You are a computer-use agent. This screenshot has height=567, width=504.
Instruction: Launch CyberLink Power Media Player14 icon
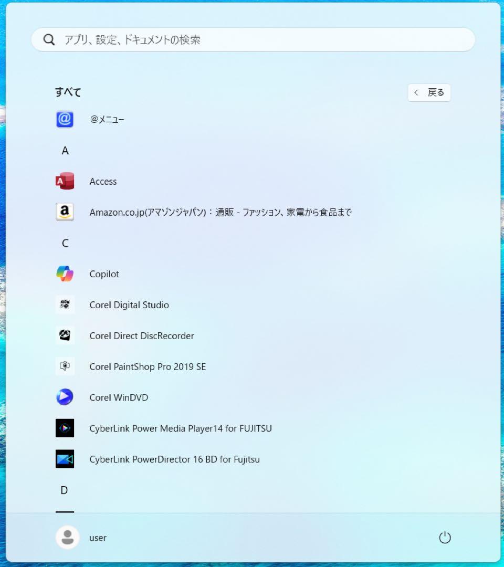coord(65,428)
